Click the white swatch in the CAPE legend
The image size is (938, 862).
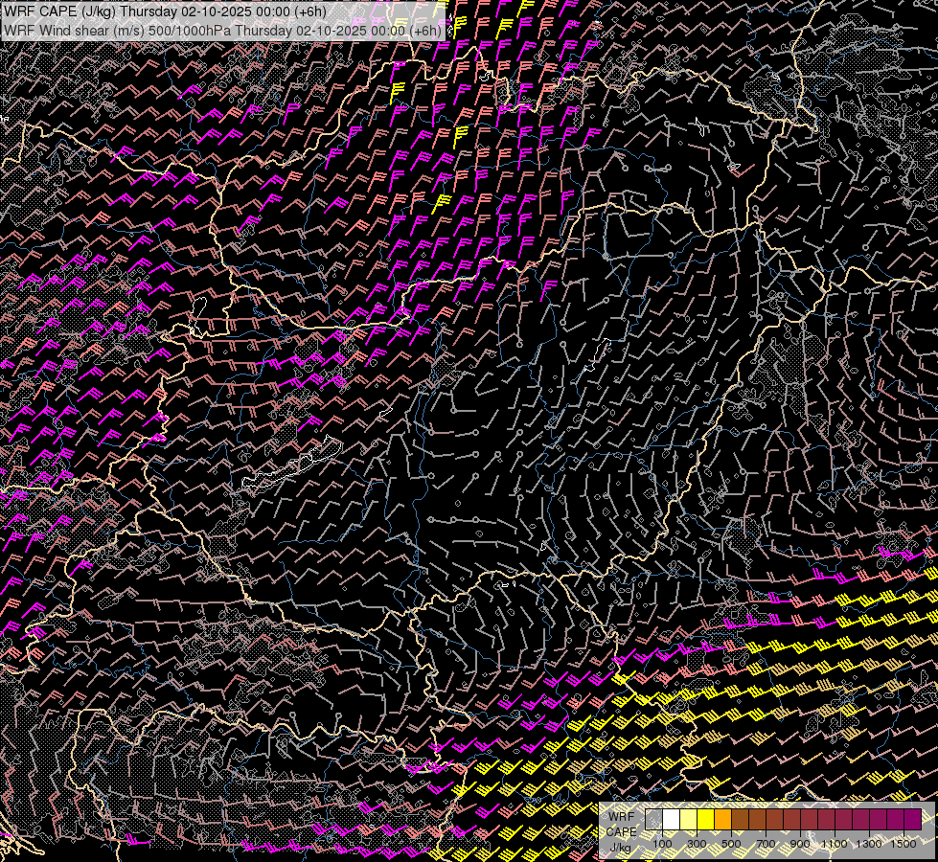coord(672,820)
